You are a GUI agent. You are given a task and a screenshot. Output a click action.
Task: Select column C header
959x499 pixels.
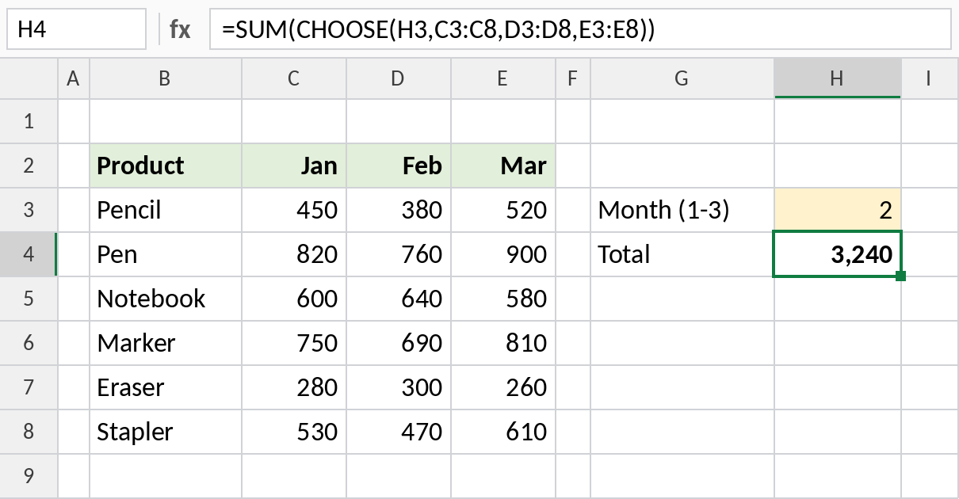click(x=294, y=78)
